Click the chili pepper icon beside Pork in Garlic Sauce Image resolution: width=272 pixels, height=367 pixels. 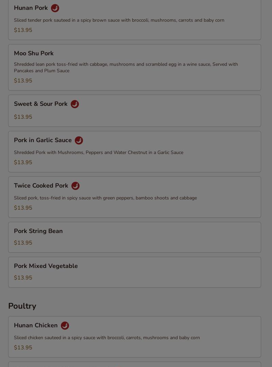tap(79, 140)
